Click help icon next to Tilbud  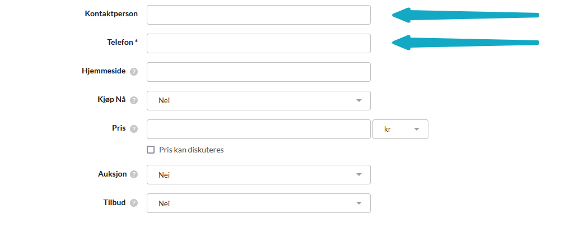pyautogui.click(x=134, y=203)
